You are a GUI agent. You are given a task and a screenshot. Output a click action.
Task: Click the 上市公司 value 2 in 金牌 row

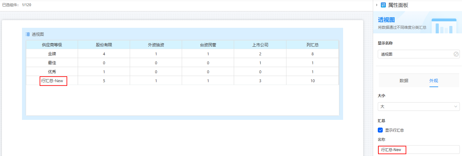click(260, 54)
